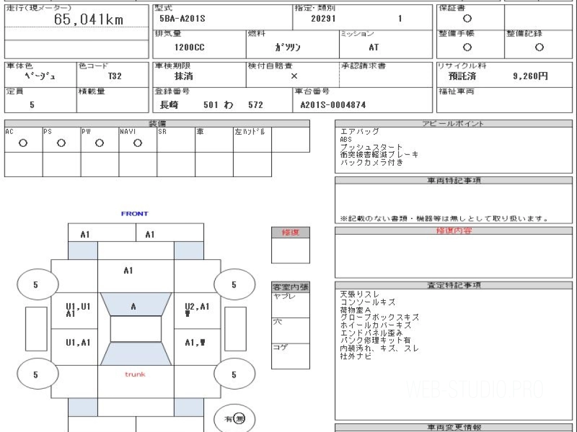Click the 預託済 recycle deposit status

pos(462,76)
